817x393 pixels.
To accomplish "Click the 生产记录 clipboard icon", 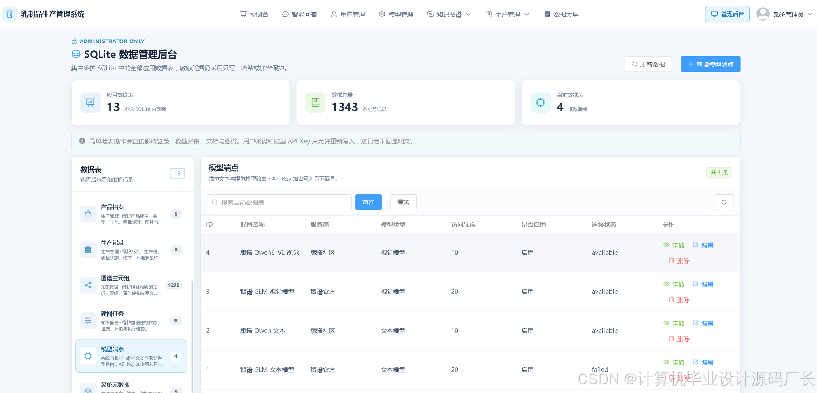I will click(88, 250).
